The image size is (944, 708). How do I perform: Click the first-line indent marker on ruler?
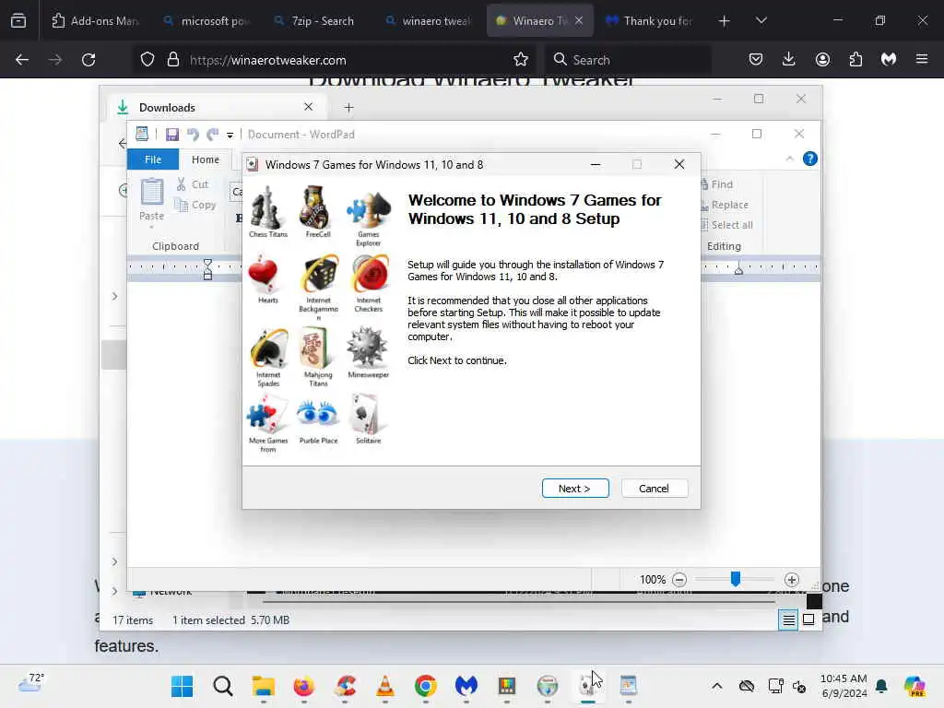(x=207, y=263)
